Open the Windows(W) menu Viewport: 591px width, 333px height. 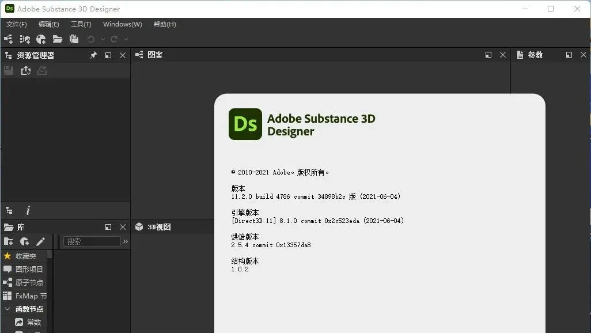[x=123, y=24]
